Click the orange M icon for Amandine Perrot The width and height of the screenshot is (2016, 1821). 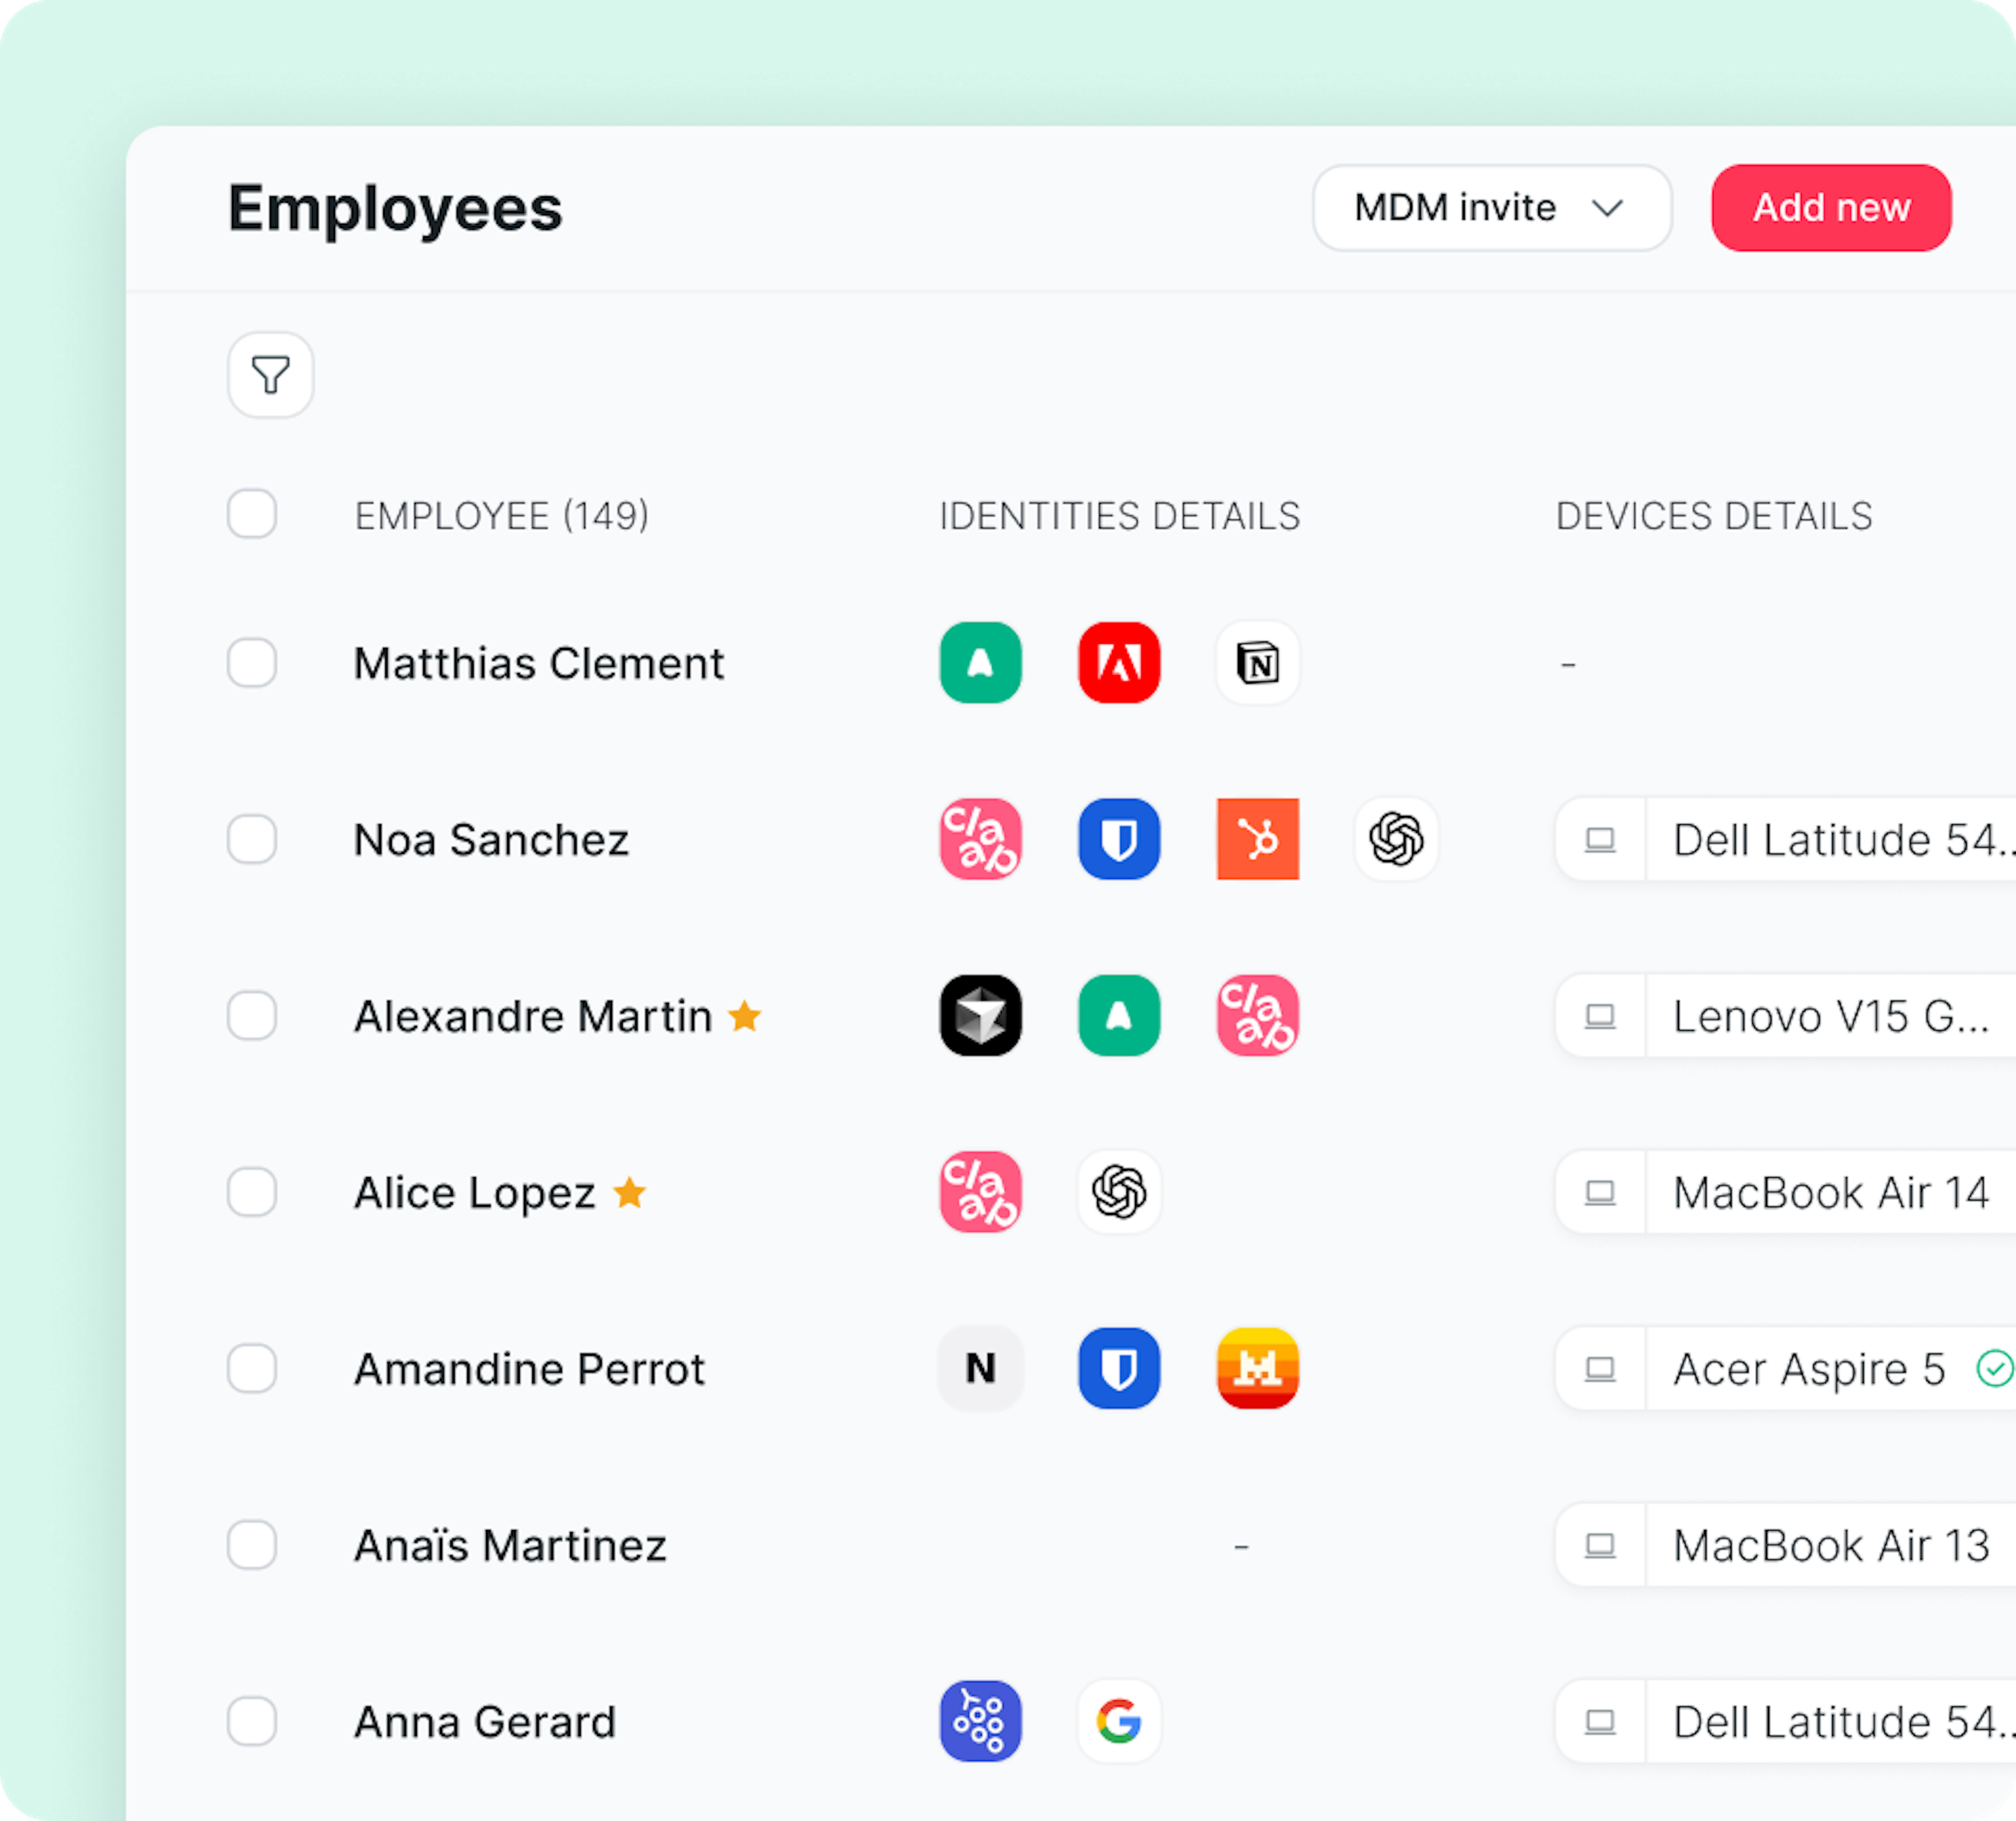pos(1257,1368)
